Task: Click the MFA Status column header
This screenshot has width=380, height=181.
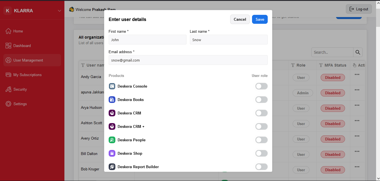Action: pyautogui.click(x=333, y=65)
